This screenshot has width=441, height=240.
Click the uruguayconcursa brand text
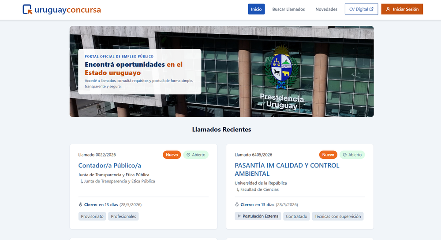[x=67, y=10]
